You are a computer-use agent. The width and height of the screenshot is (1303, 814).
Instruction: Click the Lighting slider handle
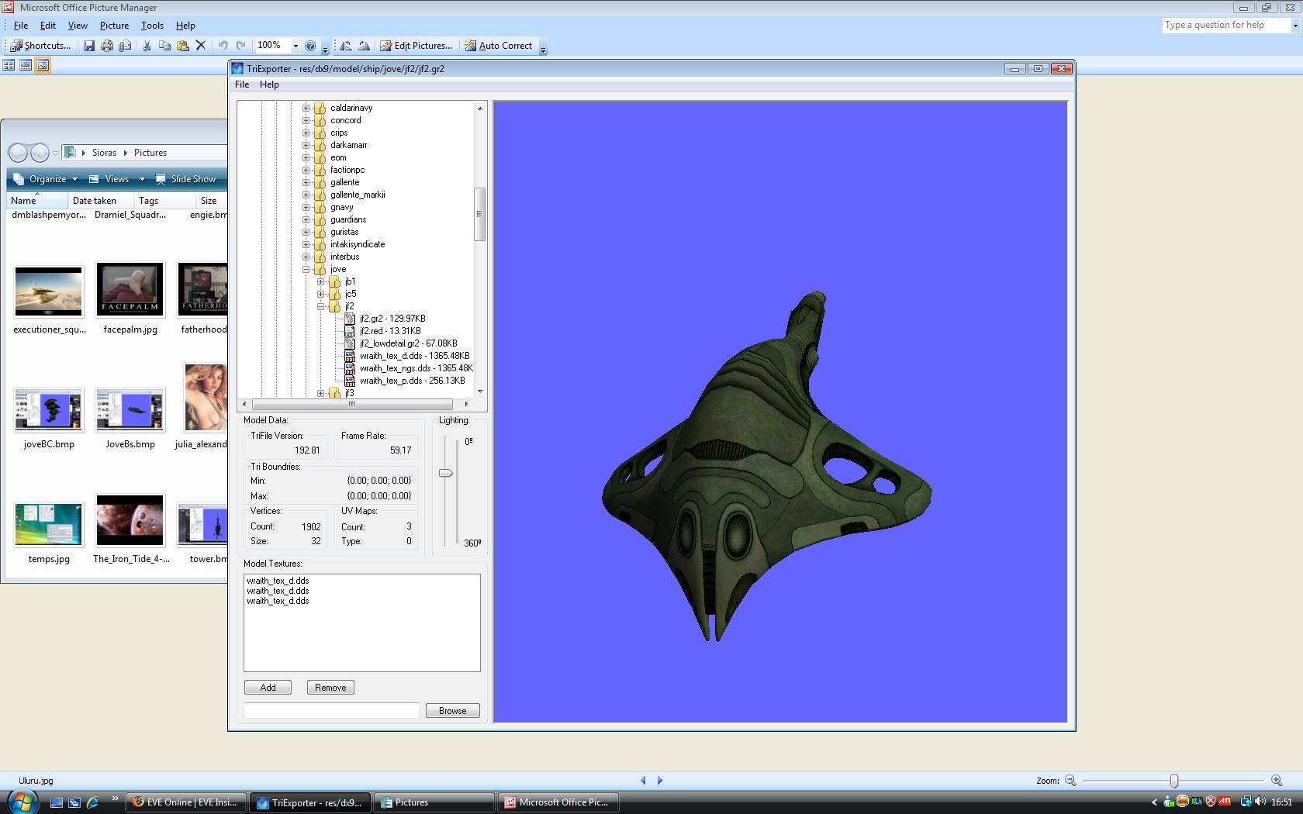pyautogui.click(x=446, y=473)
